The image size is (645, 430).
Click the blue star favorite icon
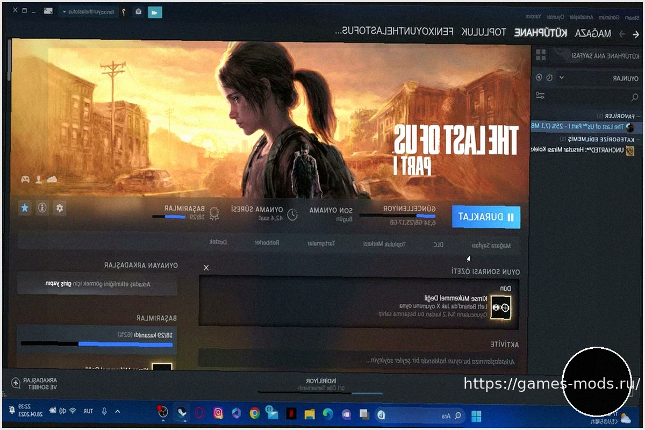[24, 208]
